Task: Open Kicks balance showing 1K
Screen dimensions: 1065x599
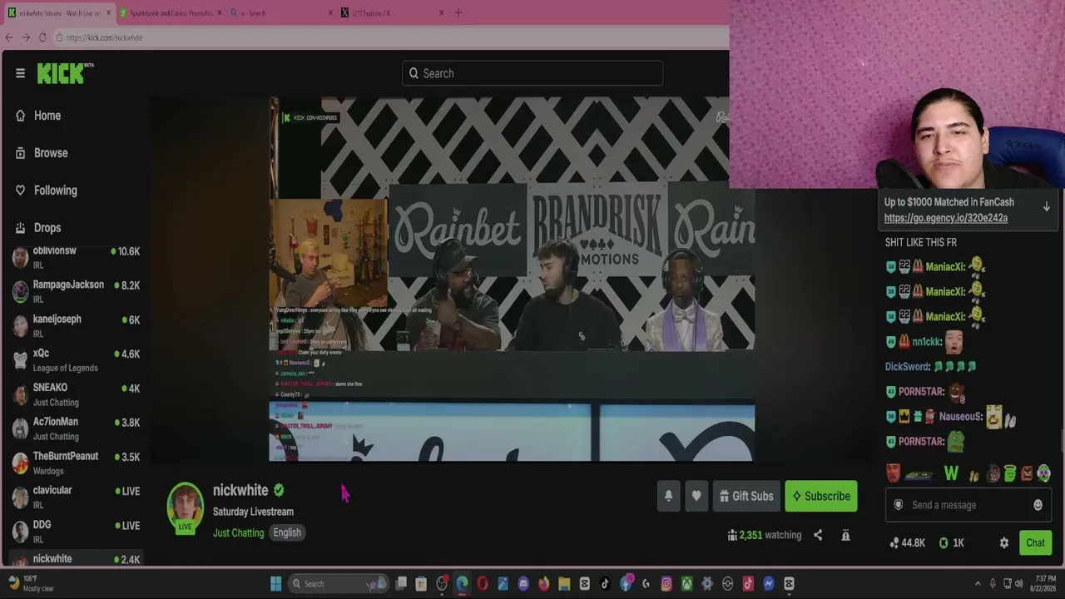Action: pos(951,542)
